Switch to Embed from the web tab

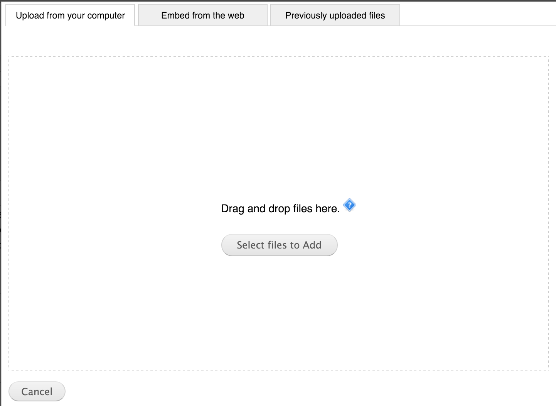coord(203,15)
